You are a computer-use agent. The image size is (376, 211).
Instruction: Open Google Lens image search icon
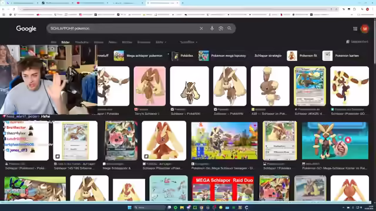(x=221, y=29)
